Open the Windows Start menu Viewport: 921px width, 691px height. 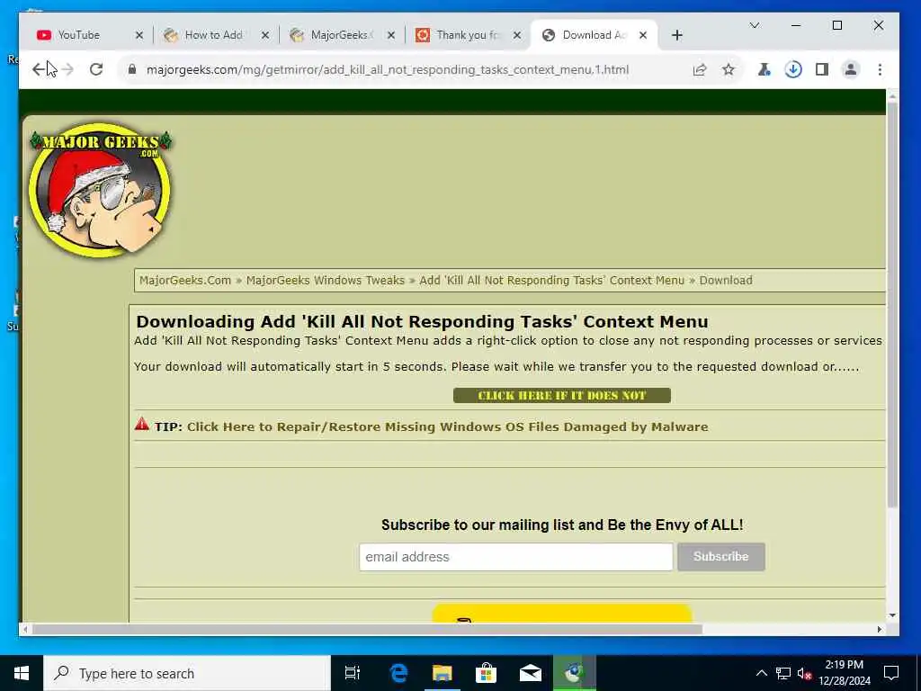click(22, 673)
